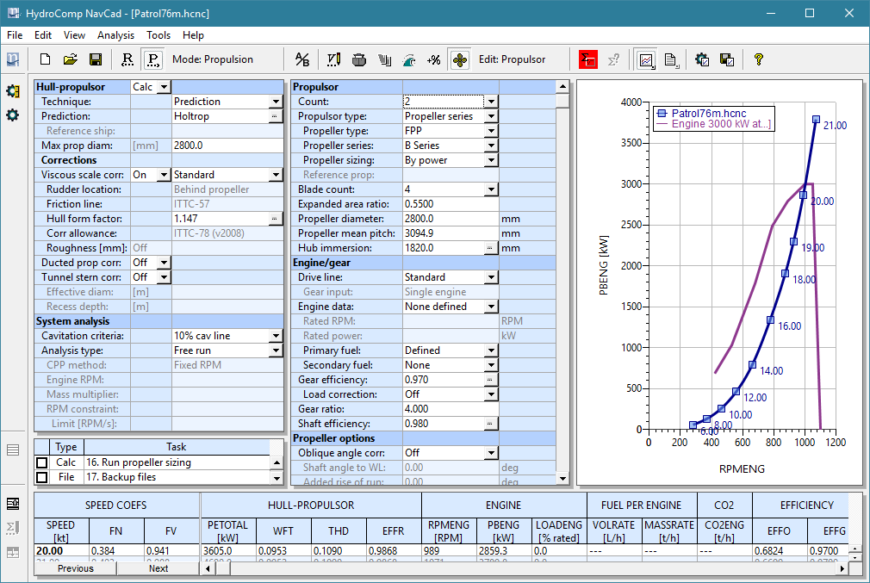The width and height of the screenshot is (870, 583).
Task: Open the Ducted prop corr dropdown
Action: coord(164,263)
